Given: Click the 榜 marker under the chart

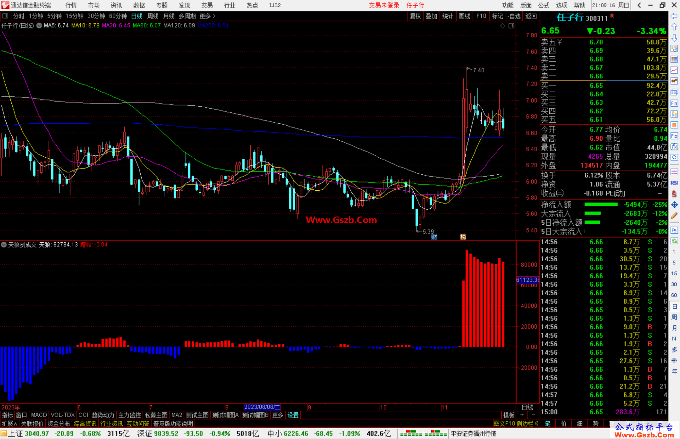Looking at the screenshot, I should coord(463,237).
